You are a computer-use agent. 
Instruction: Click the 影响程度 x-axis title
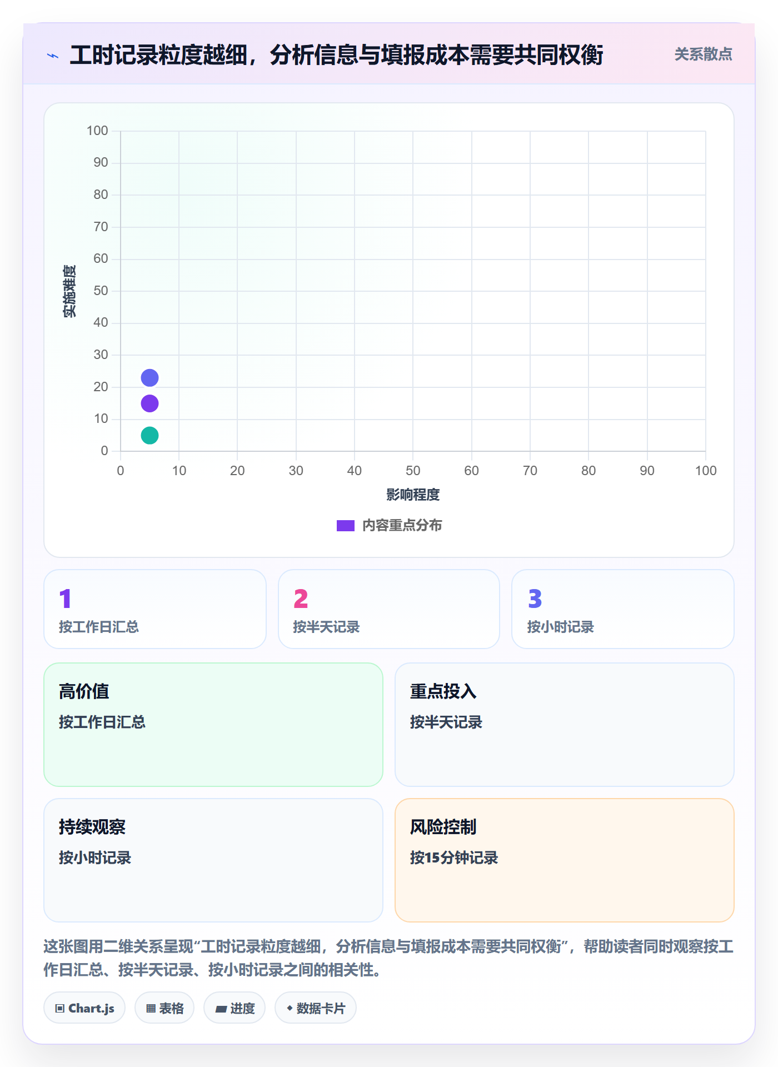[x=413, y=495]
